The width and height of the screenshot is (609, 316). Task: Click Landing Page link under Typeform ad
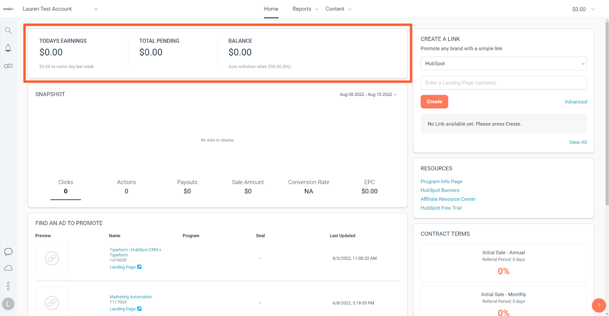coord(123,267)
